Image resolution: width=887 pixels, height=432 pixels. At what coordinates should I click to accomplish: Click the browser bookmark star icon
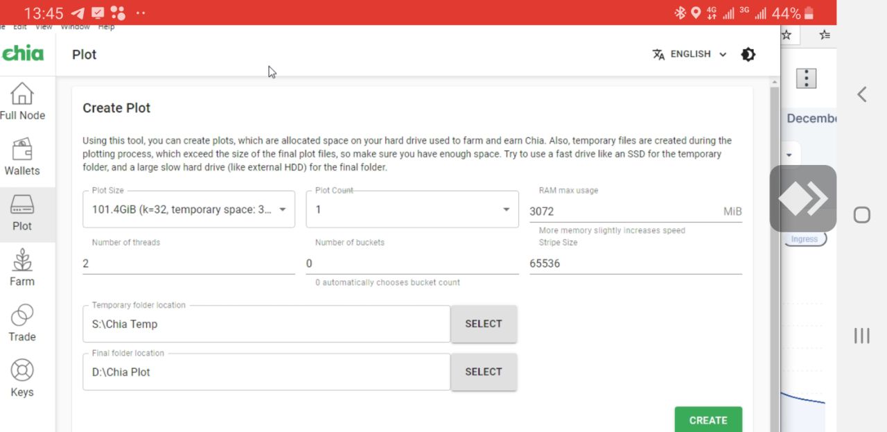[787, 34]
